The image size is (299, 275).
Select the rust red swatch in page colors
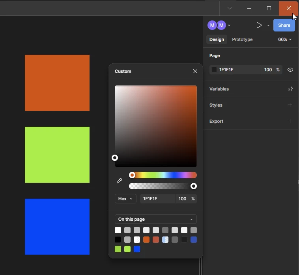pos(155,240)
